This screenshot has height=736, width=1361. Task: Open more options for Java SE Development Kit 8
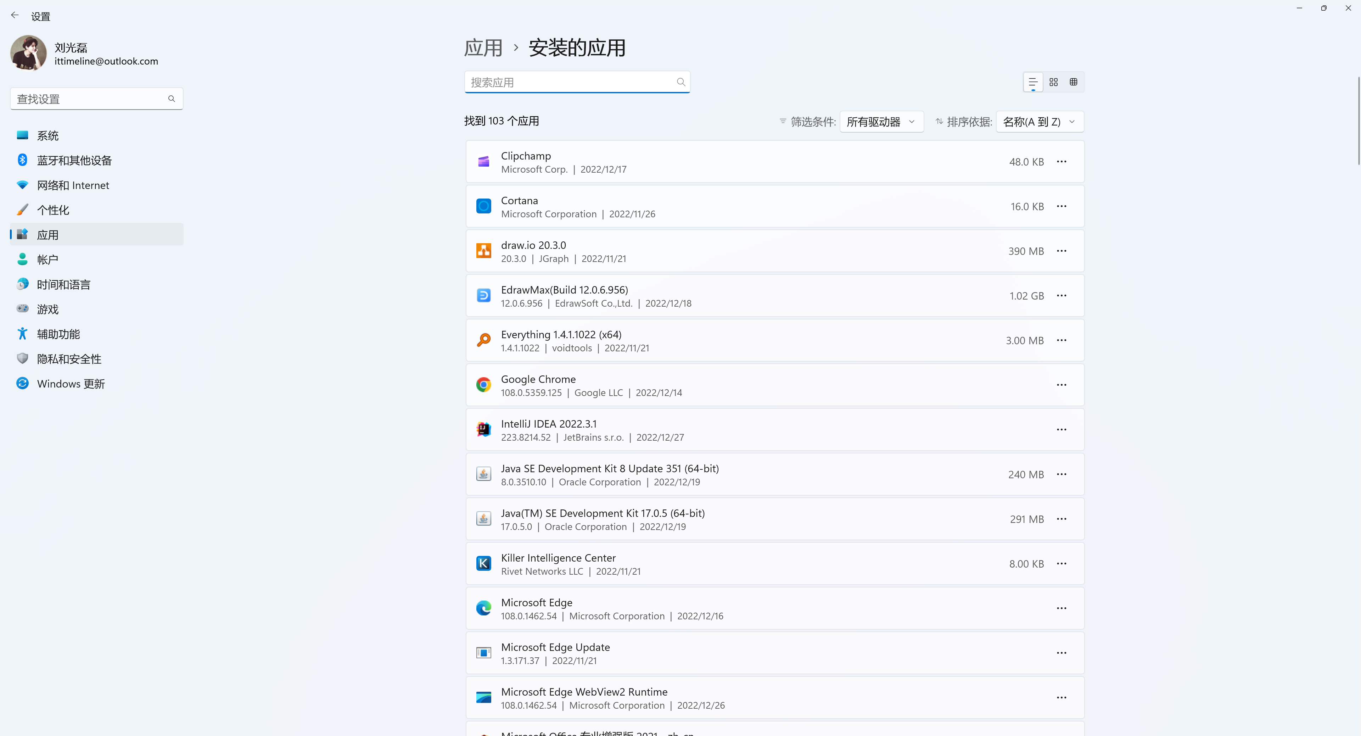click(1062, 474)
